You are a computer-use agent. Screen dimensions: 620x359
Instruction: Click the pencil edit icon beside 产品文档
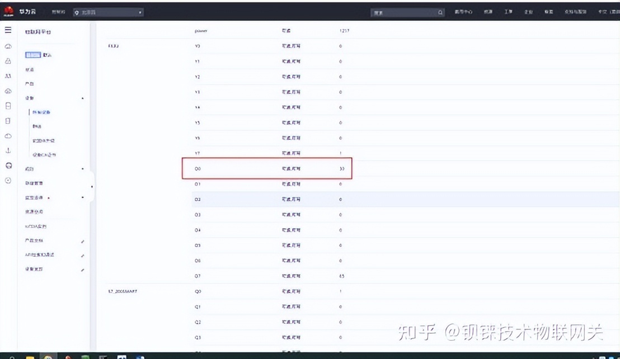[x=82, y=240]
